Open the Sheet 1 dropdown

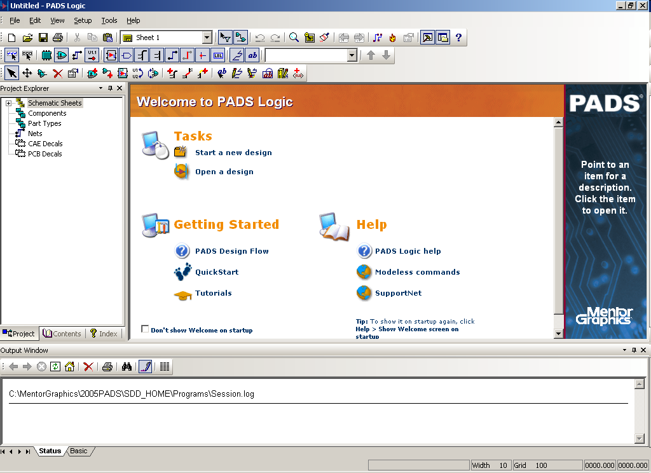207,38
